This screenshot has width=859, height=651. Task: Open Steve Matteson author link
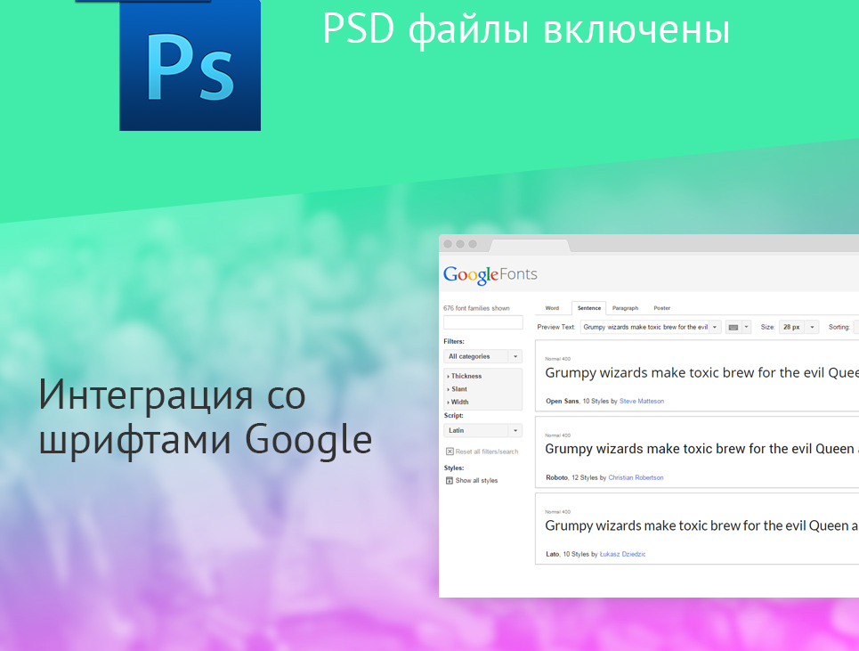point(642,401)
